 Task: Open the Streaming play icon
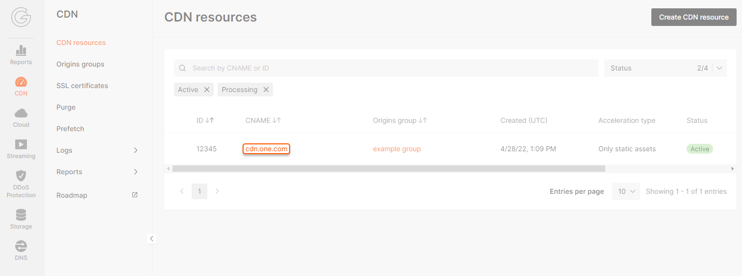tap(21, 144)
